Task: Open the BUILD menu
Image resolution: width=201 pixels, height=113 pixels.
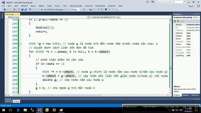Action: [34, 6]
